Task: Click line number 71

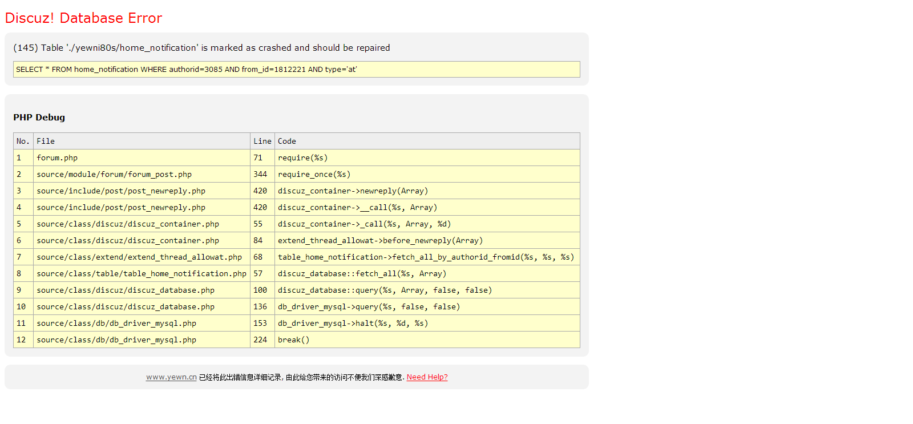Action: 262,158
